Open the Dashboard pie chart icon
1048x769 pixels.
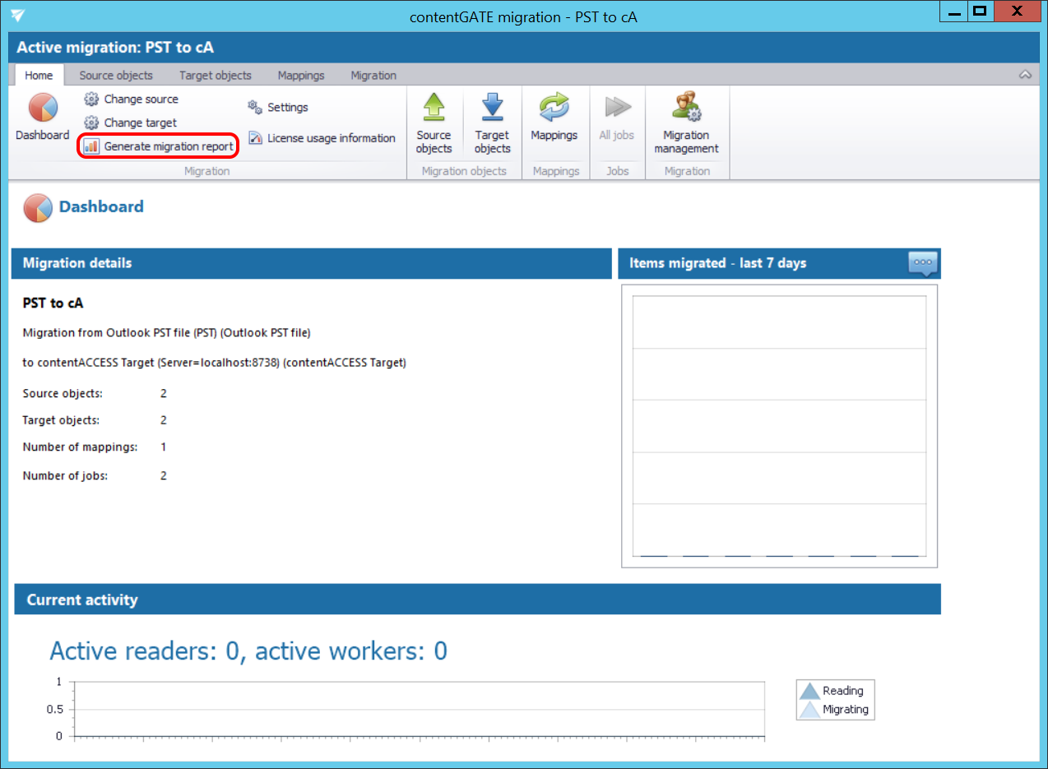[42, 110]
